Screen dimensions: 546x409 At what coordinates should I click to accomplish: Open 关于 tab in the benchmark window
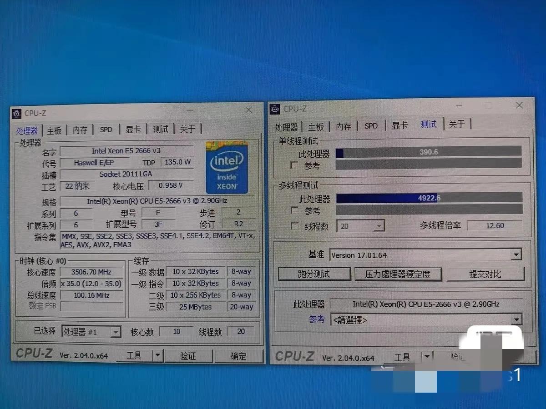tap(457, 124)
